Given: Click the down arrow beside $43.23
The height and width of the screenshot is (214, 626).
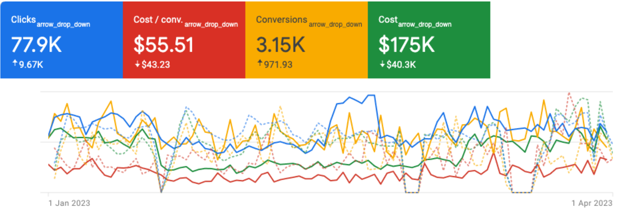Looking at the screenshot, I should [x=137, y=65].
